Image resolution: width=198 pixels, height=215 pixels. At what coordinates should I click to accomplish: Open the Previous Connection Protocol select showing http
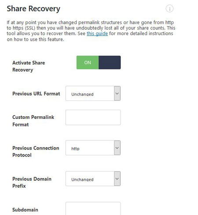point(93,148)
